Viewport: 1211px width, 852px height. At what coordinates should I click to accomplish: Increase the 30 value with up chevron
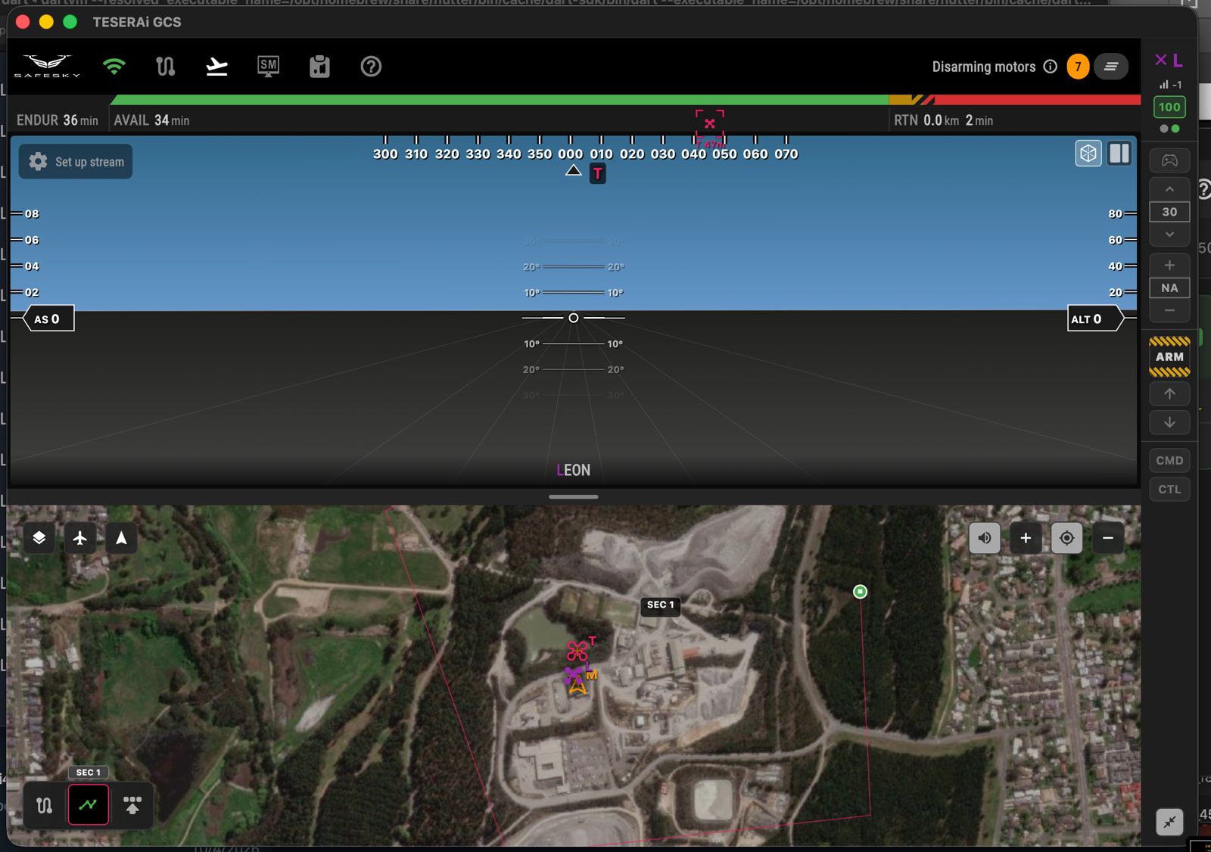[x=1169, y=189]
